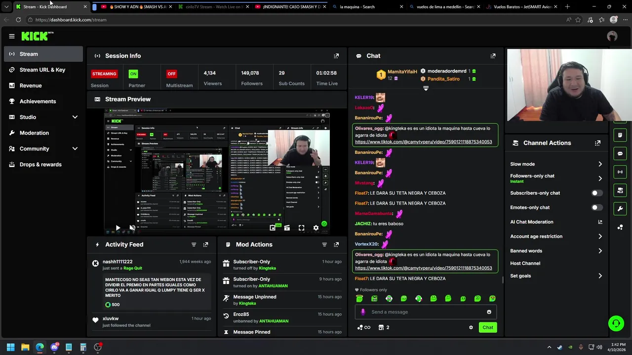Image resolution: width=632 pixels, height=355 pixels.
Task: Open Drops & rewards in the sidebar
Action: coord(43,164)
